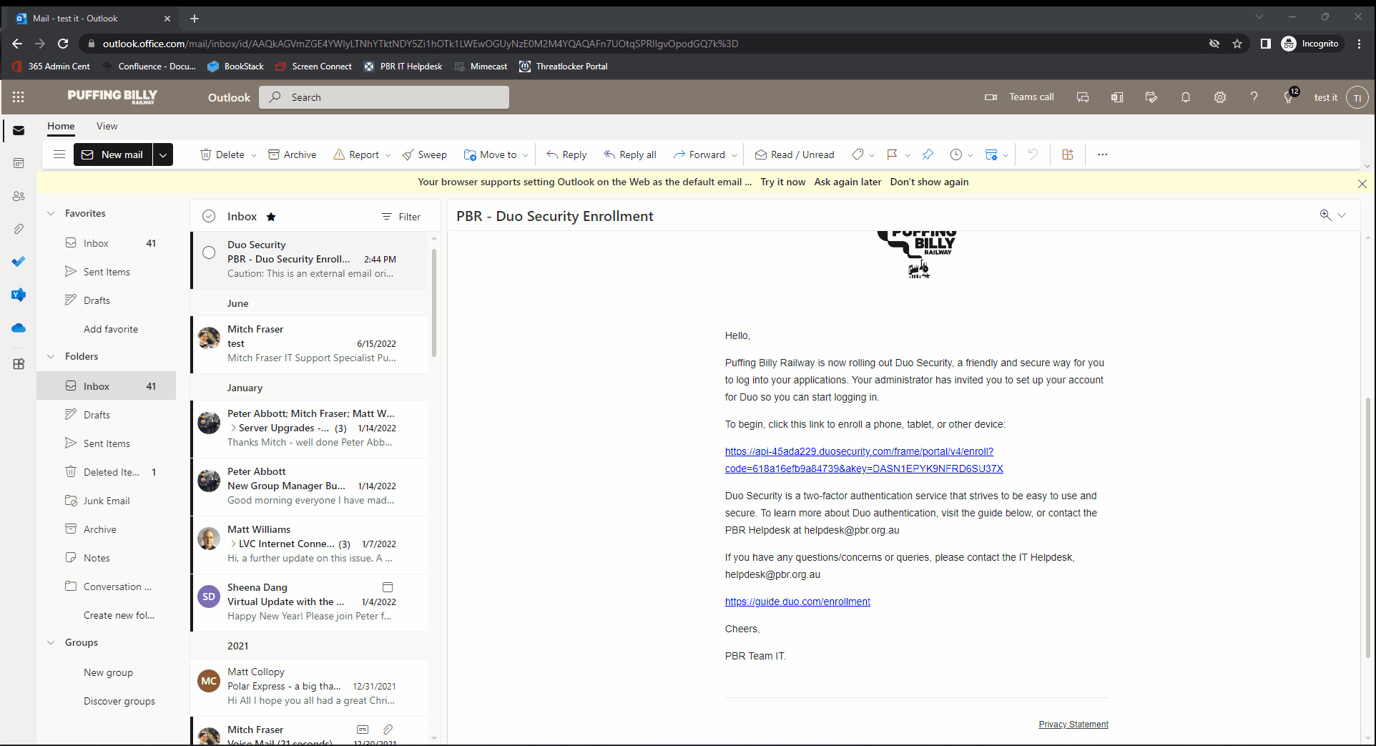
Task: Click Try it now in banner
Action: [782, 182]
